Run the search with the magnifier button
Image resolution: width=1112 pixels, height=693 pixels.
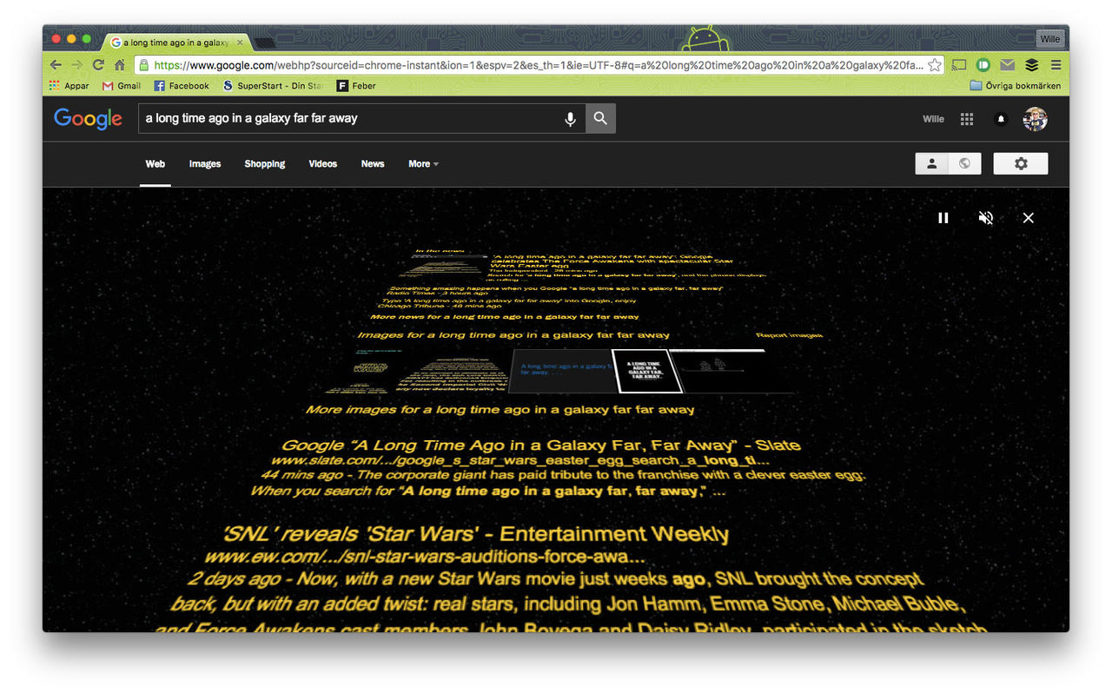click(599, 118)
